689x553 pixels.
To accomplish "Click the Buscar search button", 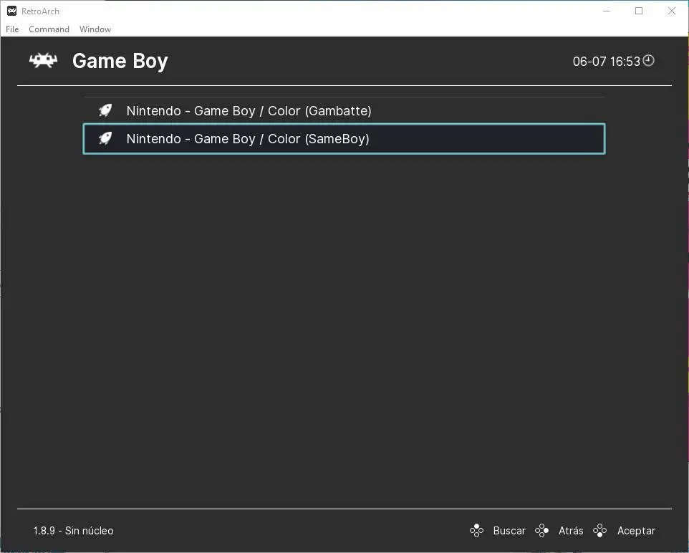I will pos(509,531).
